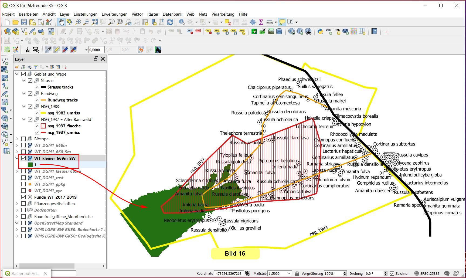Screen dimensions: 466x278
Task: Open the Maßstab scale dropdown
Action: (x=289, y=273)
